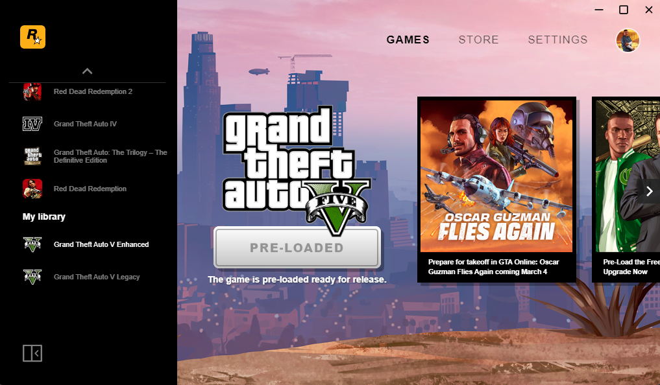This screenshot has width=660, height=385.
Task: Select the Red Dead Redemption game icon
Action: pyautogui.click(x=32, y=189)
